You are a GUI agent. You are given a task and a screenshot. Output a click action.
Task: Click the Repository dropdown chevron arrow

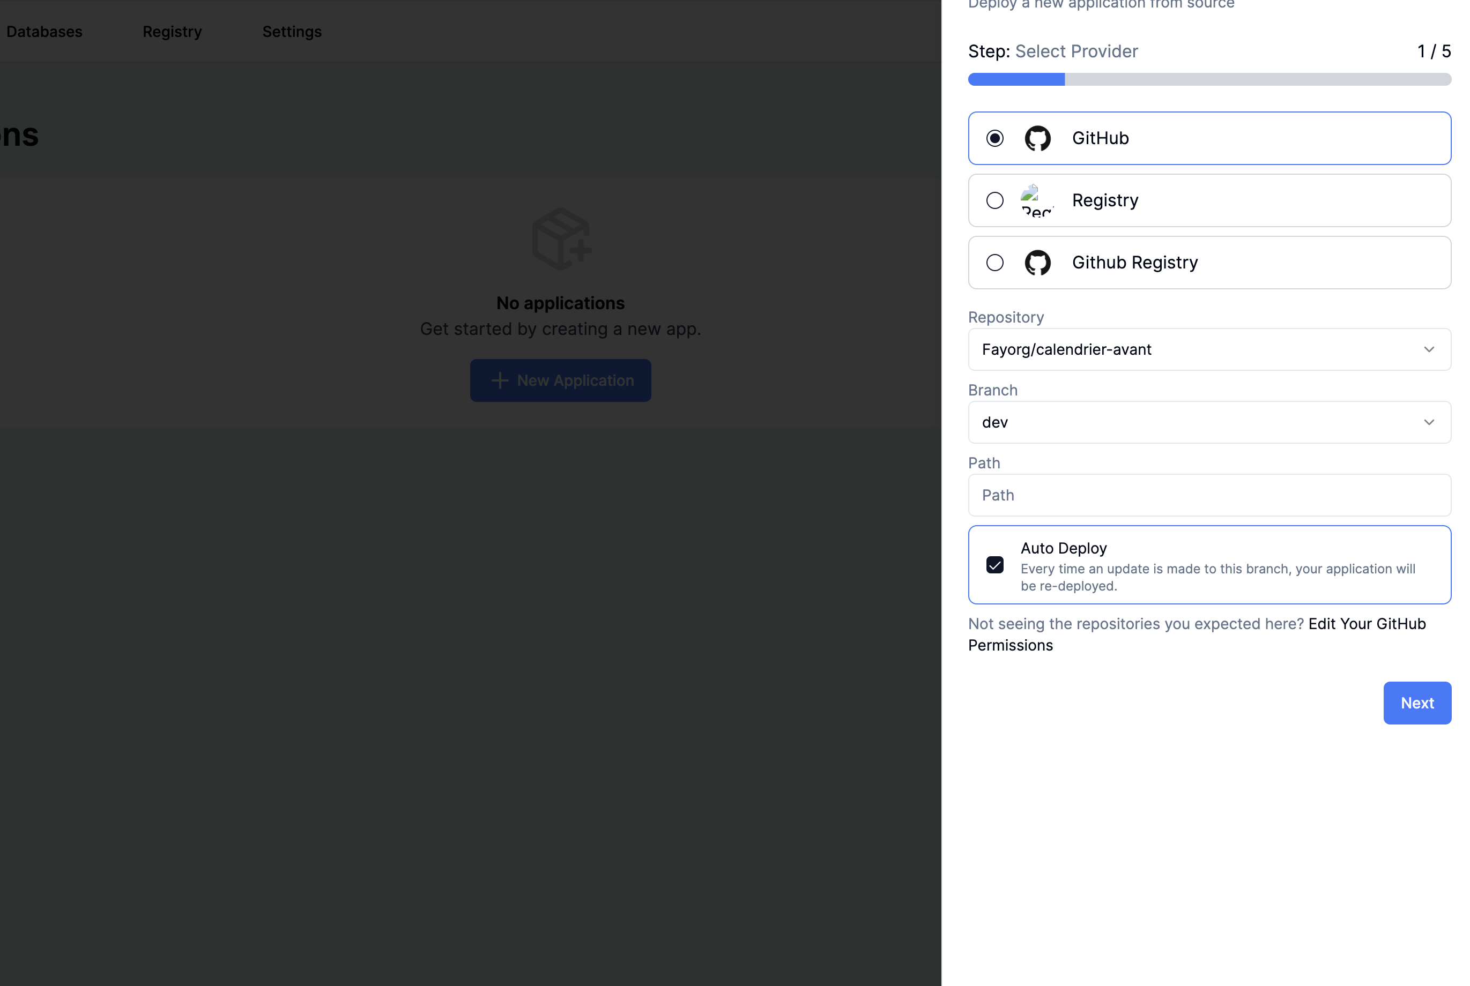[x=1429, y=349]
